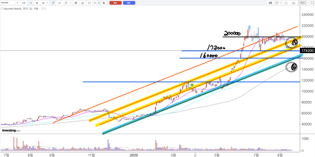Click the 5월 label on time axis
The height and width of the screenshot is (157, 315).
(x=217, y=155)
